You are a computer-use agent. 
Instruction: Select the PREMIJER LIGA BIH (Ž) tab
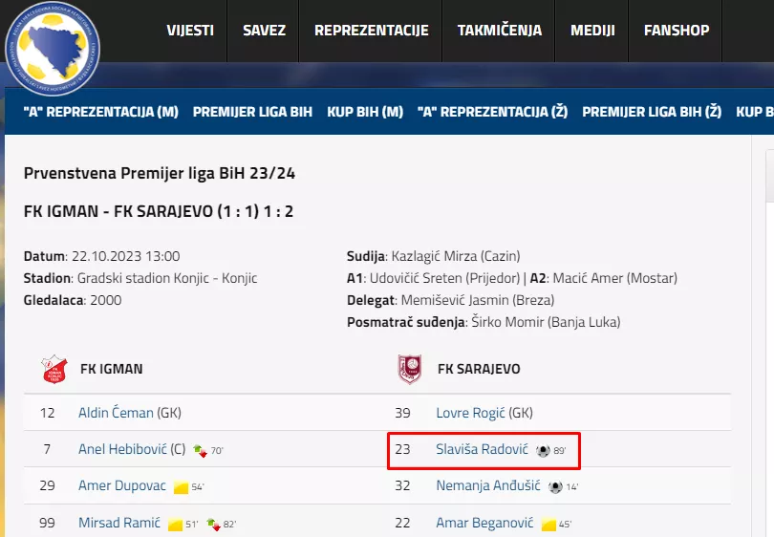click(x=652, y=112)
